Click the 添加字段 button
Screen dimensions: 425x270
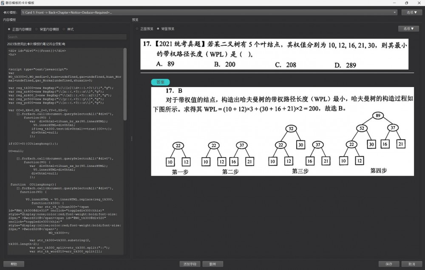pyautogui.click(x=190, y=264)
